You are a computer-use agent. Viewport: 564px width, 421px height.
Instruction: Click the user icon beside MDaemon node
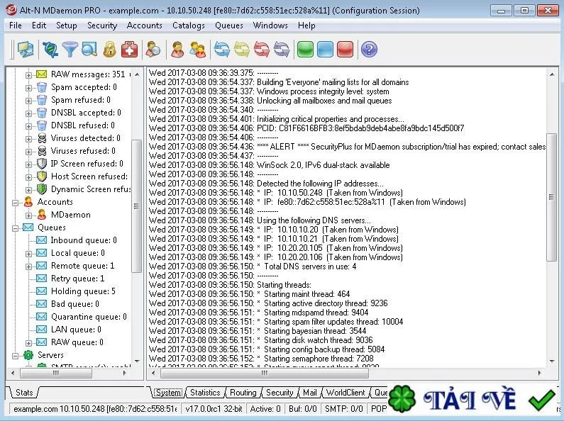coord(42,215)
